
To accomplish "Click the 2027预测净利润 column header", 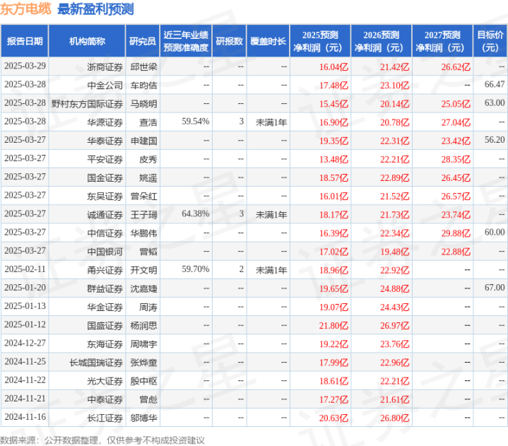I will [442, 41].
